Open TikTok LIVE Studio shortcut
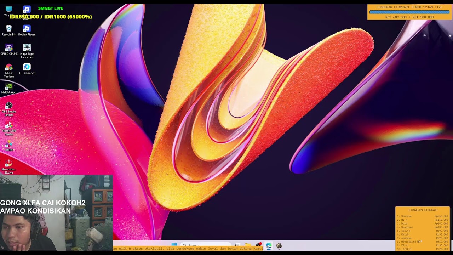Image resolution: width=453 pixels, height=255 pixels. 9,128
